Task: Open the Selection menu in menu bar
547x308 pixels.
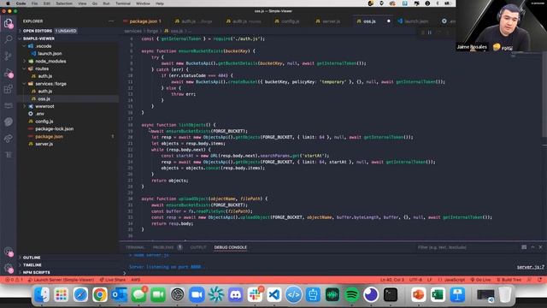Action: point(64,3)
